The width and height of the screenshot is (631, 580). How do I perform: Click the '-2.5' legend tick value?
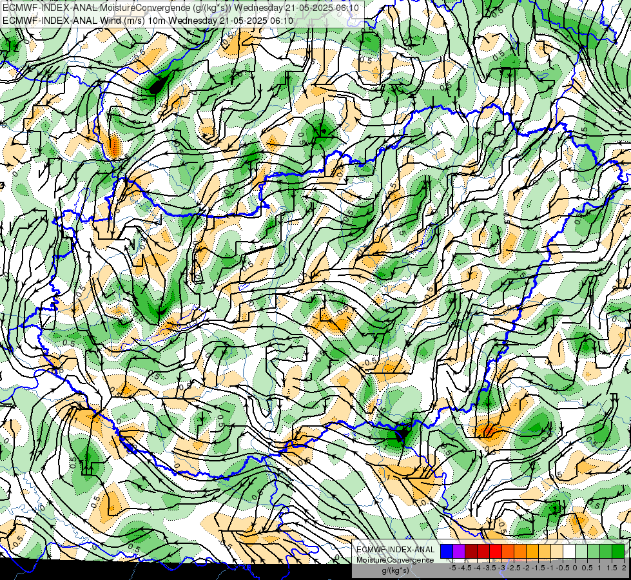[x=514, y=568]
